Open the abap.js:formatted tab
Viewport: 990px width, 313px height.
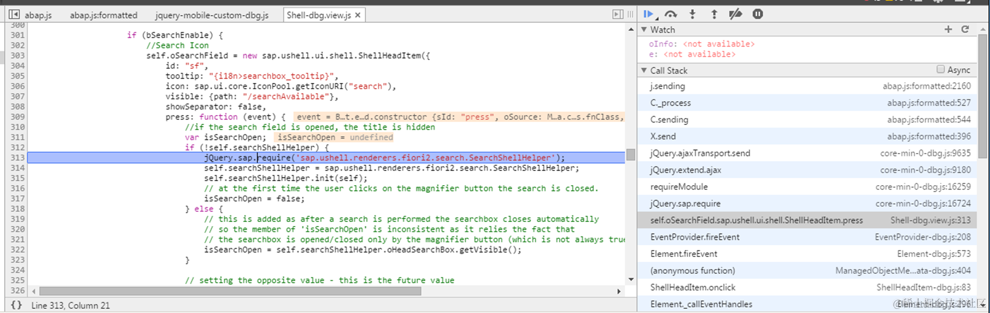[103, 15]
